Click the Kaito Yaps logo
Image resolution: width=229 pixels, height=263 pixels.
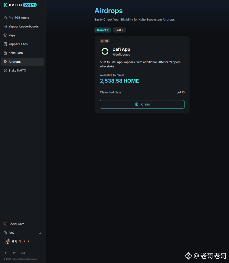[x=20, y=5]
